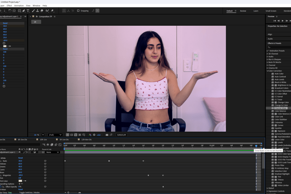Select the Type tool
Viewport: 291px width, 194px height.
tap(28, 11)
